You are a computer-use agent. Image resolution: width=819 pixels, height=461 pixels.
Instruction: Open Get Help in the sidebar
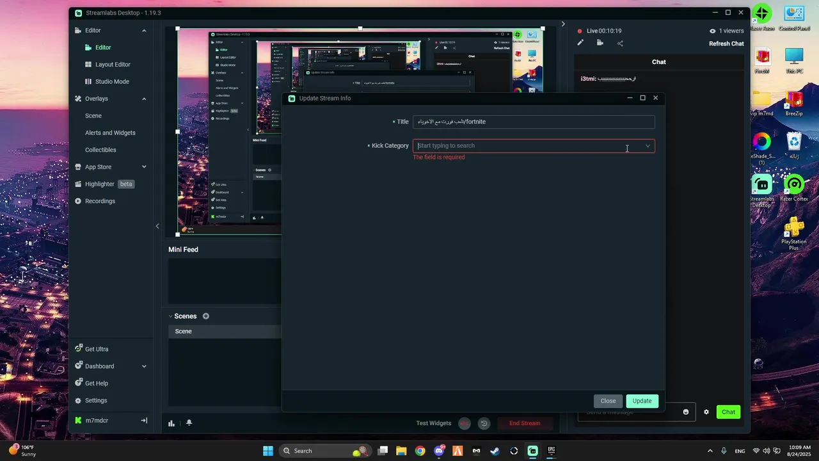click(97, 383)
